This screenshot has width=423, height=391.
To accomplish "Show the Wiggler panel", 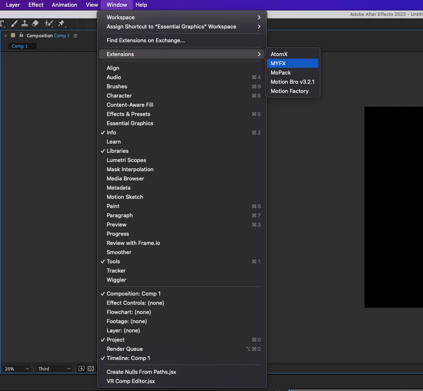I will pos(182,280).
